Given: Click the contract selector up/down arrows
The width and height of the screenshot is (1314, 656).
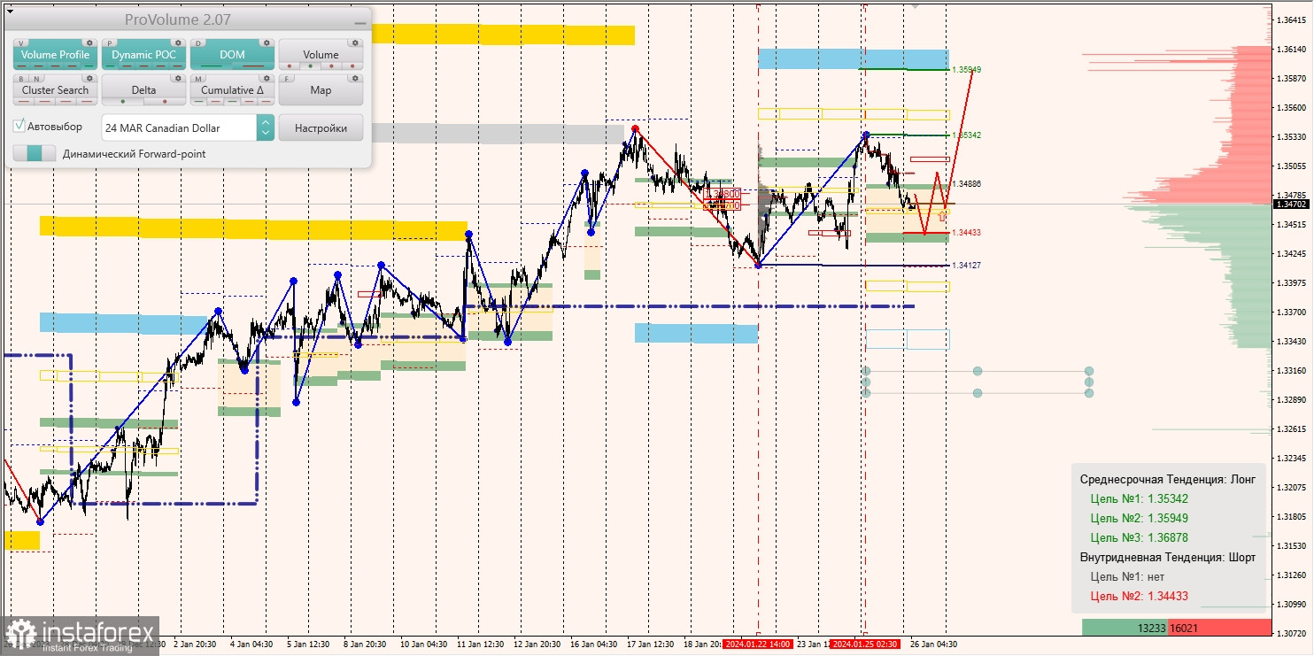Looking at the screenshot, I should point(266,127).
